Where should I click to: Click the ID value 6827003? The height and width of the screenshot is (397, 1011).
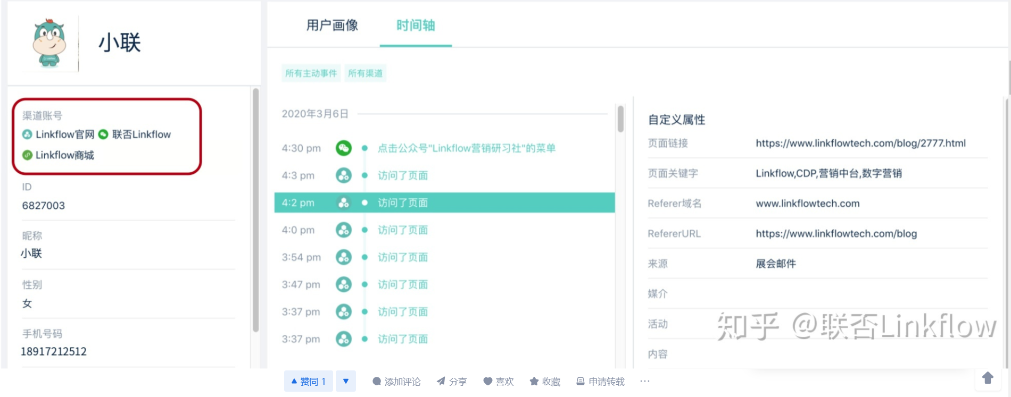[x=44, y=206]
